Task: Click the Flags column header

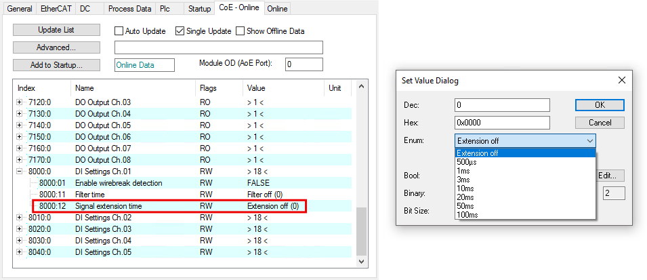Action: click(219, 88)
